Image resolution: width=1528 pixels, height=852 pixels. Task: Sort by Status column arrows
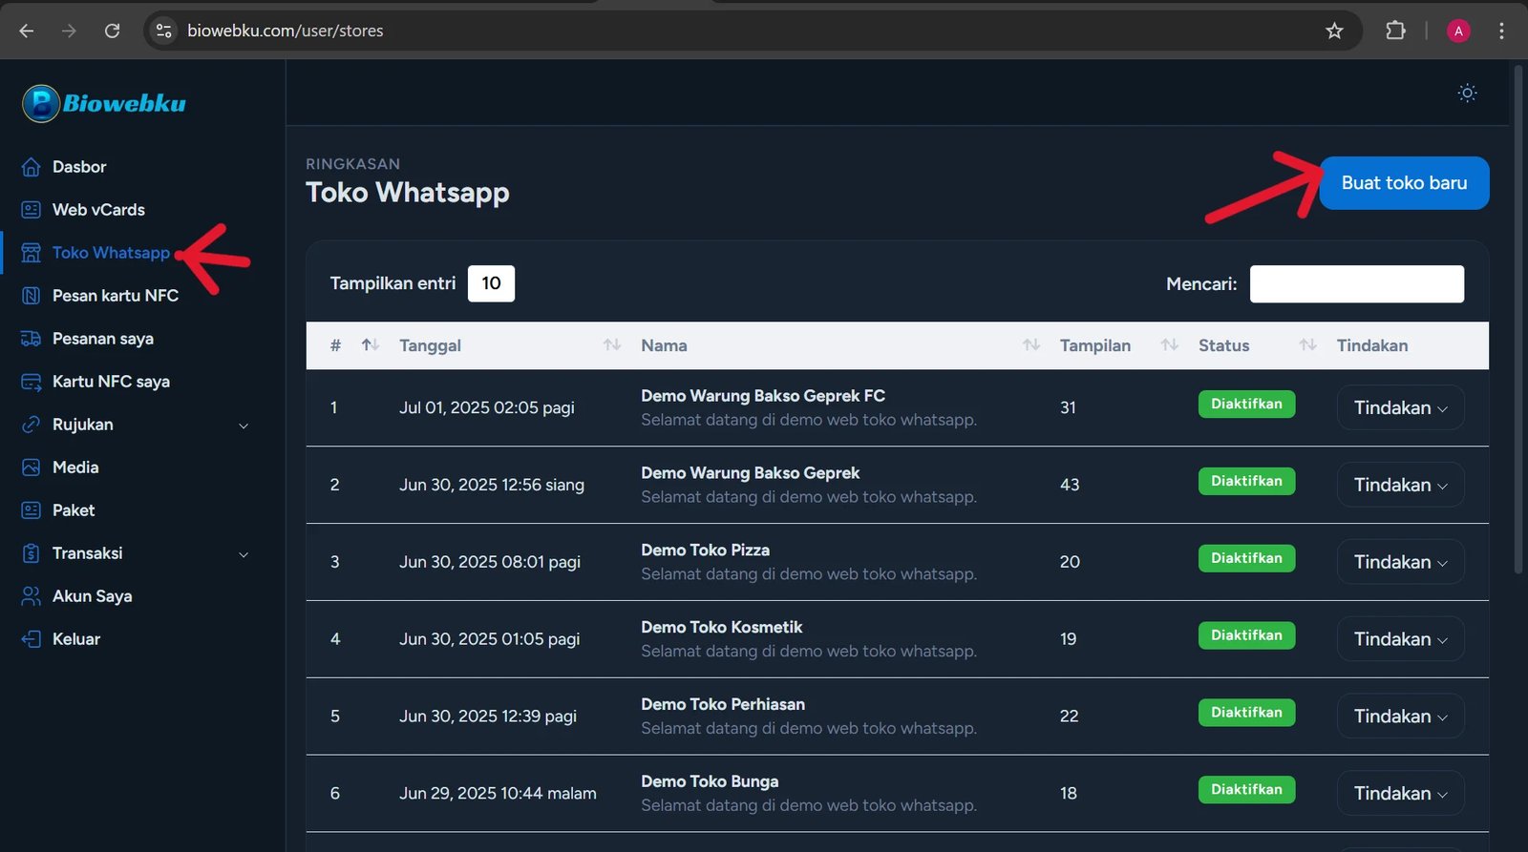(1308, 344)
